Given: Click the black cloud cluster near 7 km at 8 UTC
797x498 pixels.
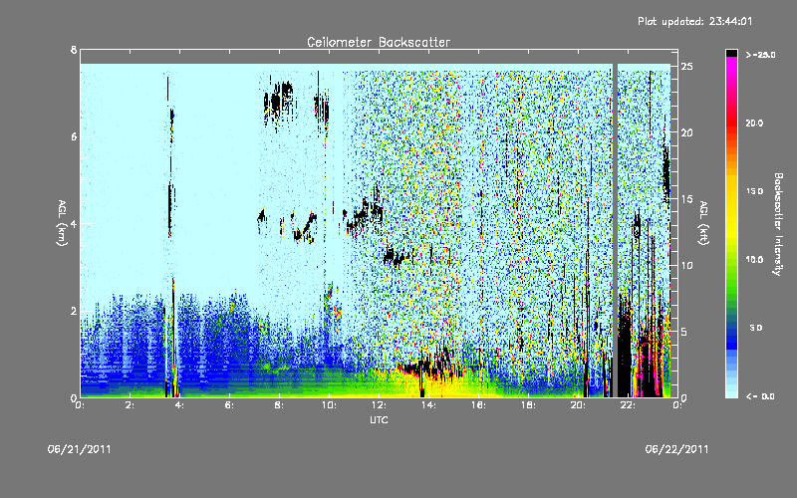Looking at the screenshot, I should pyautogui.click(x=279, y=104).
